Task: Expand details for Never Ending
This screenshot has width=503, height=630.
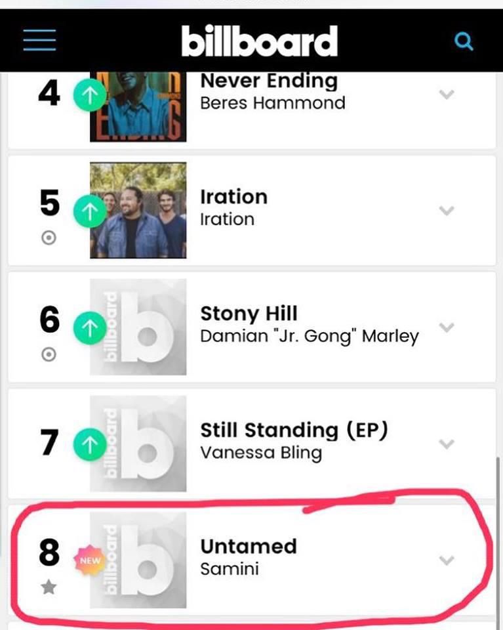Action: point(447,94)
